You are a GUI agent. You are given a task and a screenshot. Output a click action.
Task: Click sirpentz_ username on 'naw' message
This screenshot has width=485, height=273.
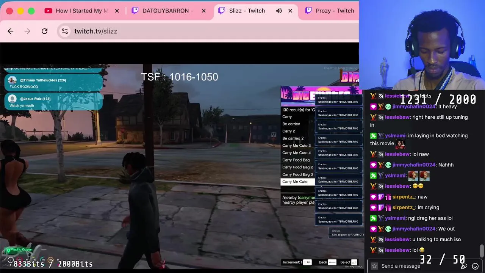(404, 197)
